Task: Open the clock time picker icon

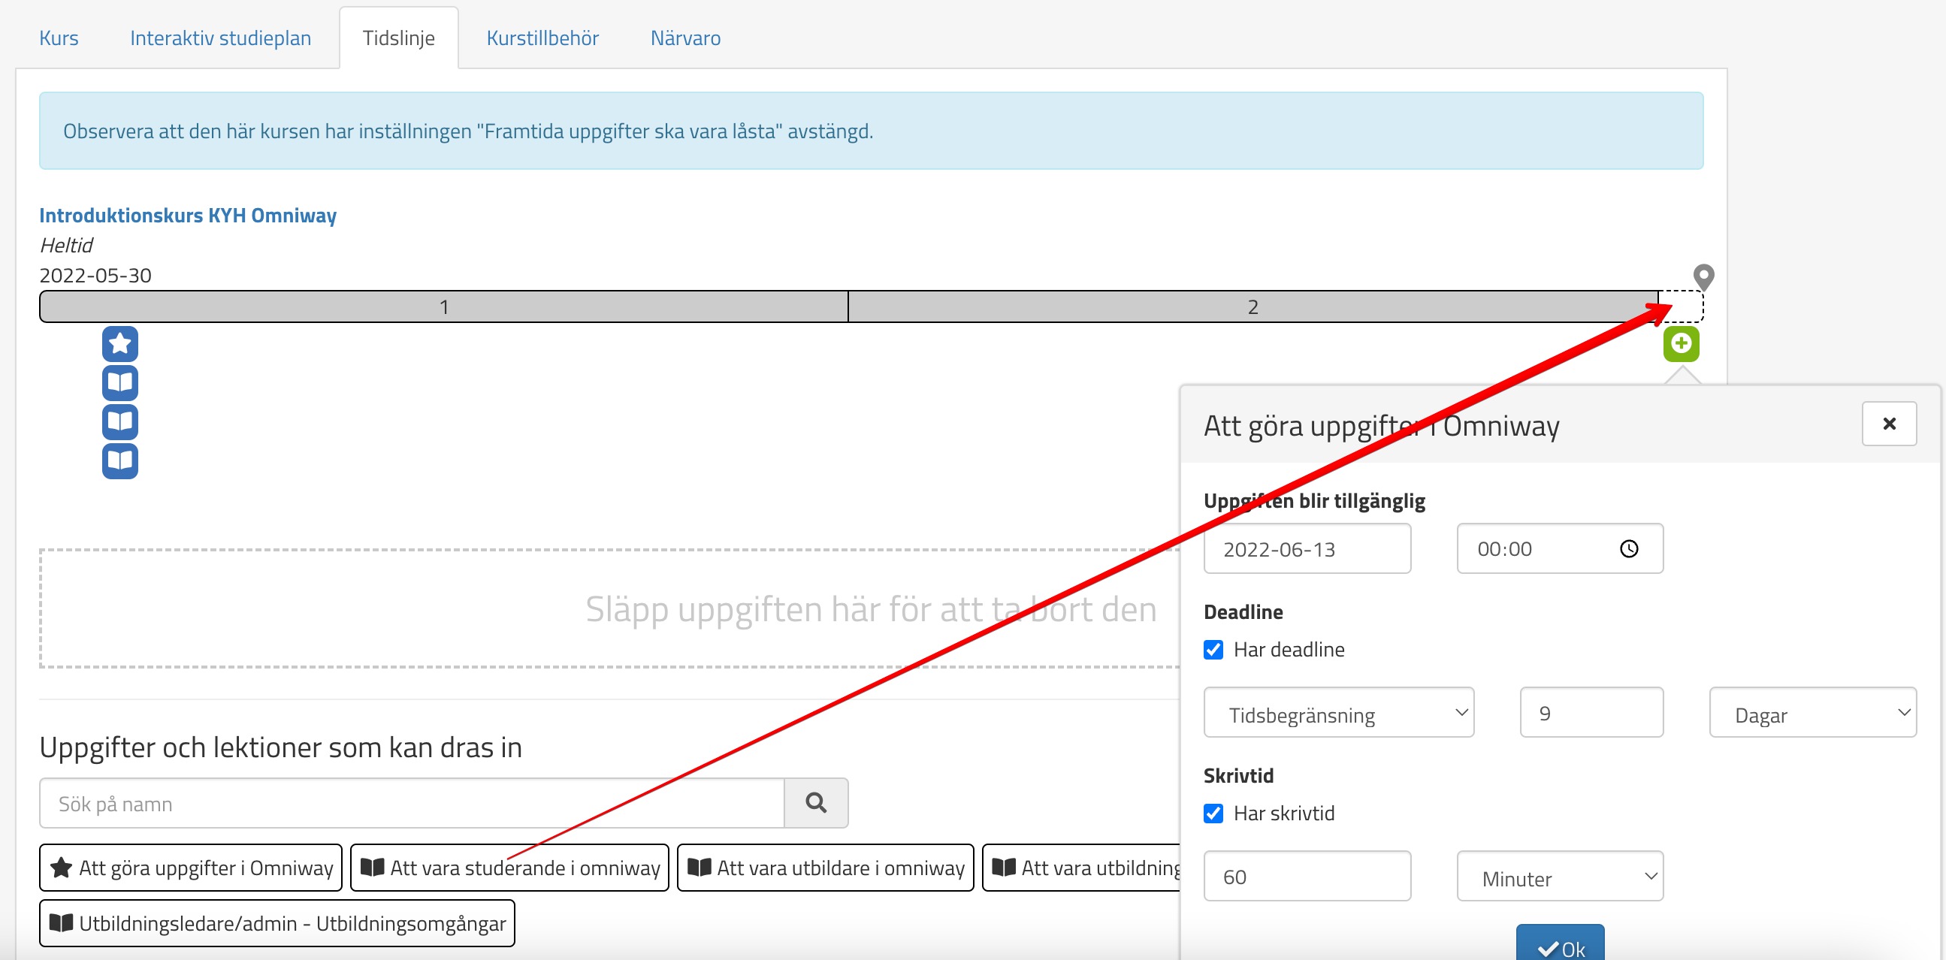Action: pyautogui.click(x=1630, y=549)
